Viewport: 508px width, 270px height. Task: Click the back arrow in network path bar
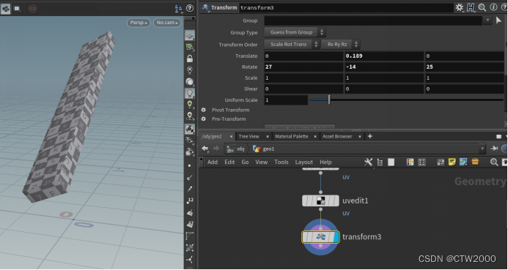[205, 149]
